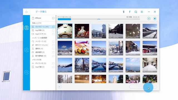Select recover from iOS device sidebar icon
Image resolution: width=178 pixels, height=100 pixels.
click(26, 28)
